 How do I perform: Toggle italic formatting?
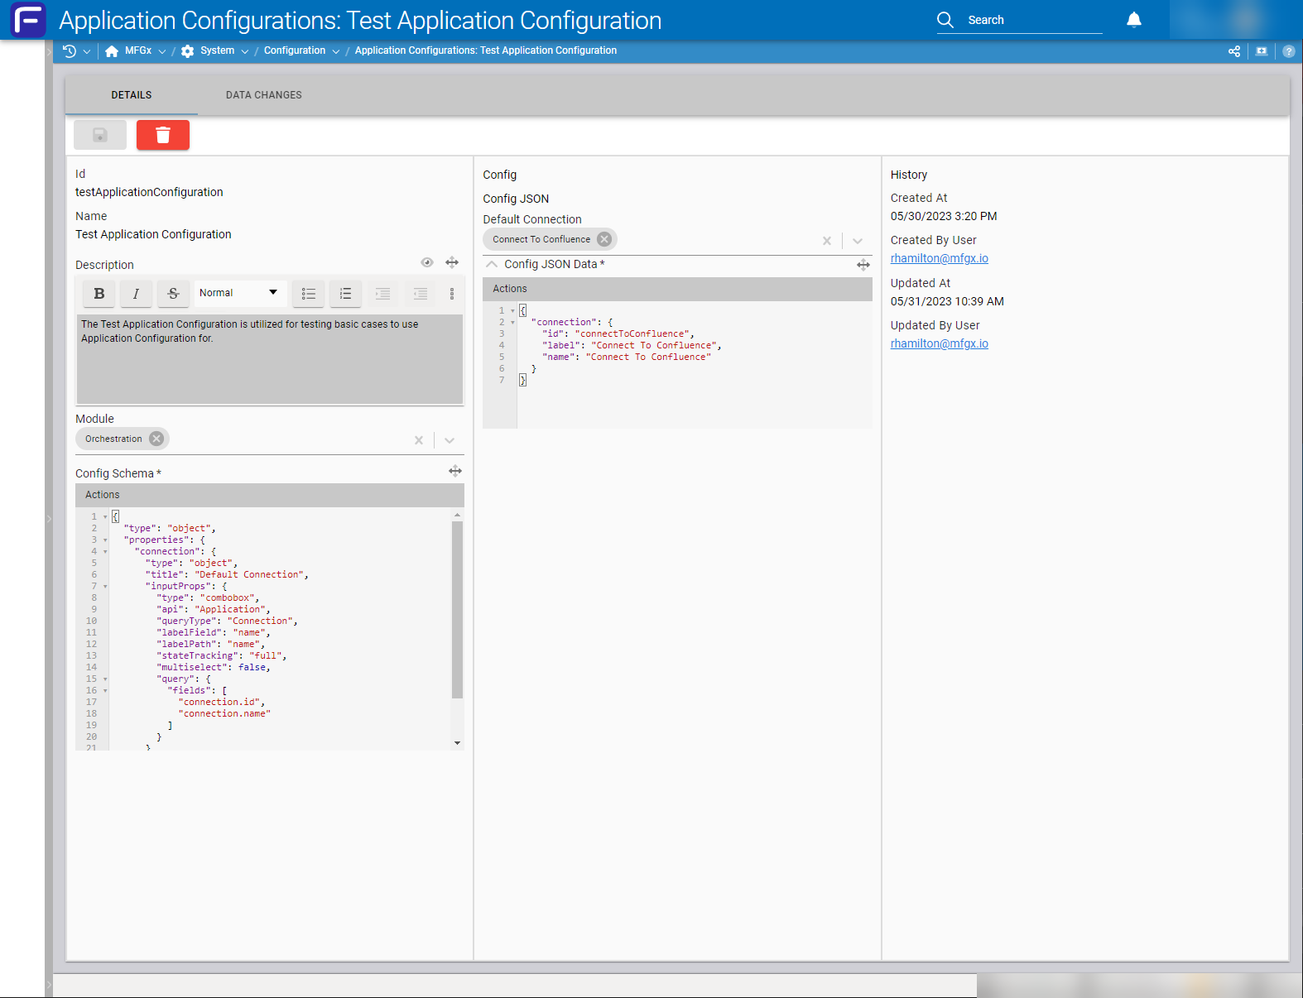(x=136, y=293)
